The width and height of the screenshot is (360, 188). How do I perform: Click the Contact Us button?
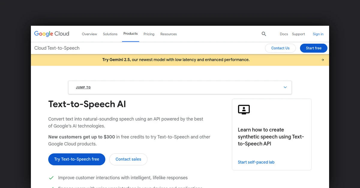point(280,48)
